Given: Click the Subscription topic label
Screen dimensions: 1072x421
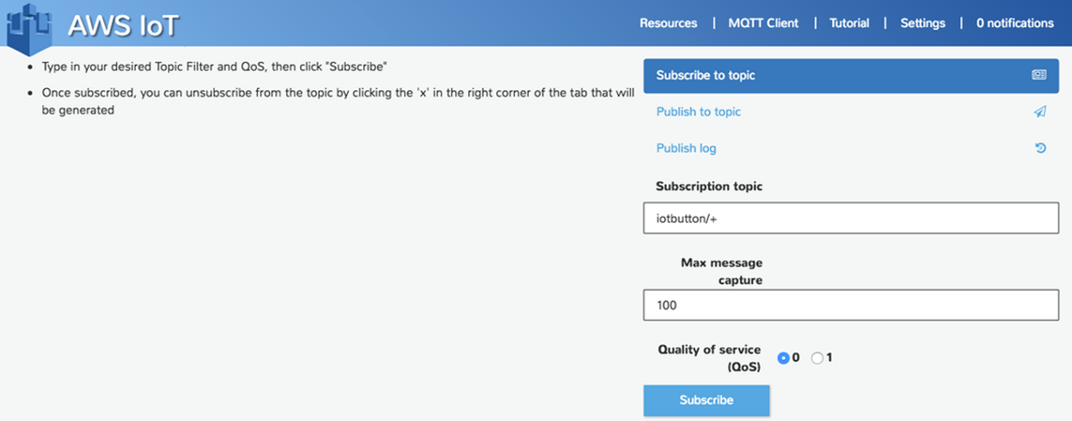Looking at the screenshot, I should tap(709, 187).
